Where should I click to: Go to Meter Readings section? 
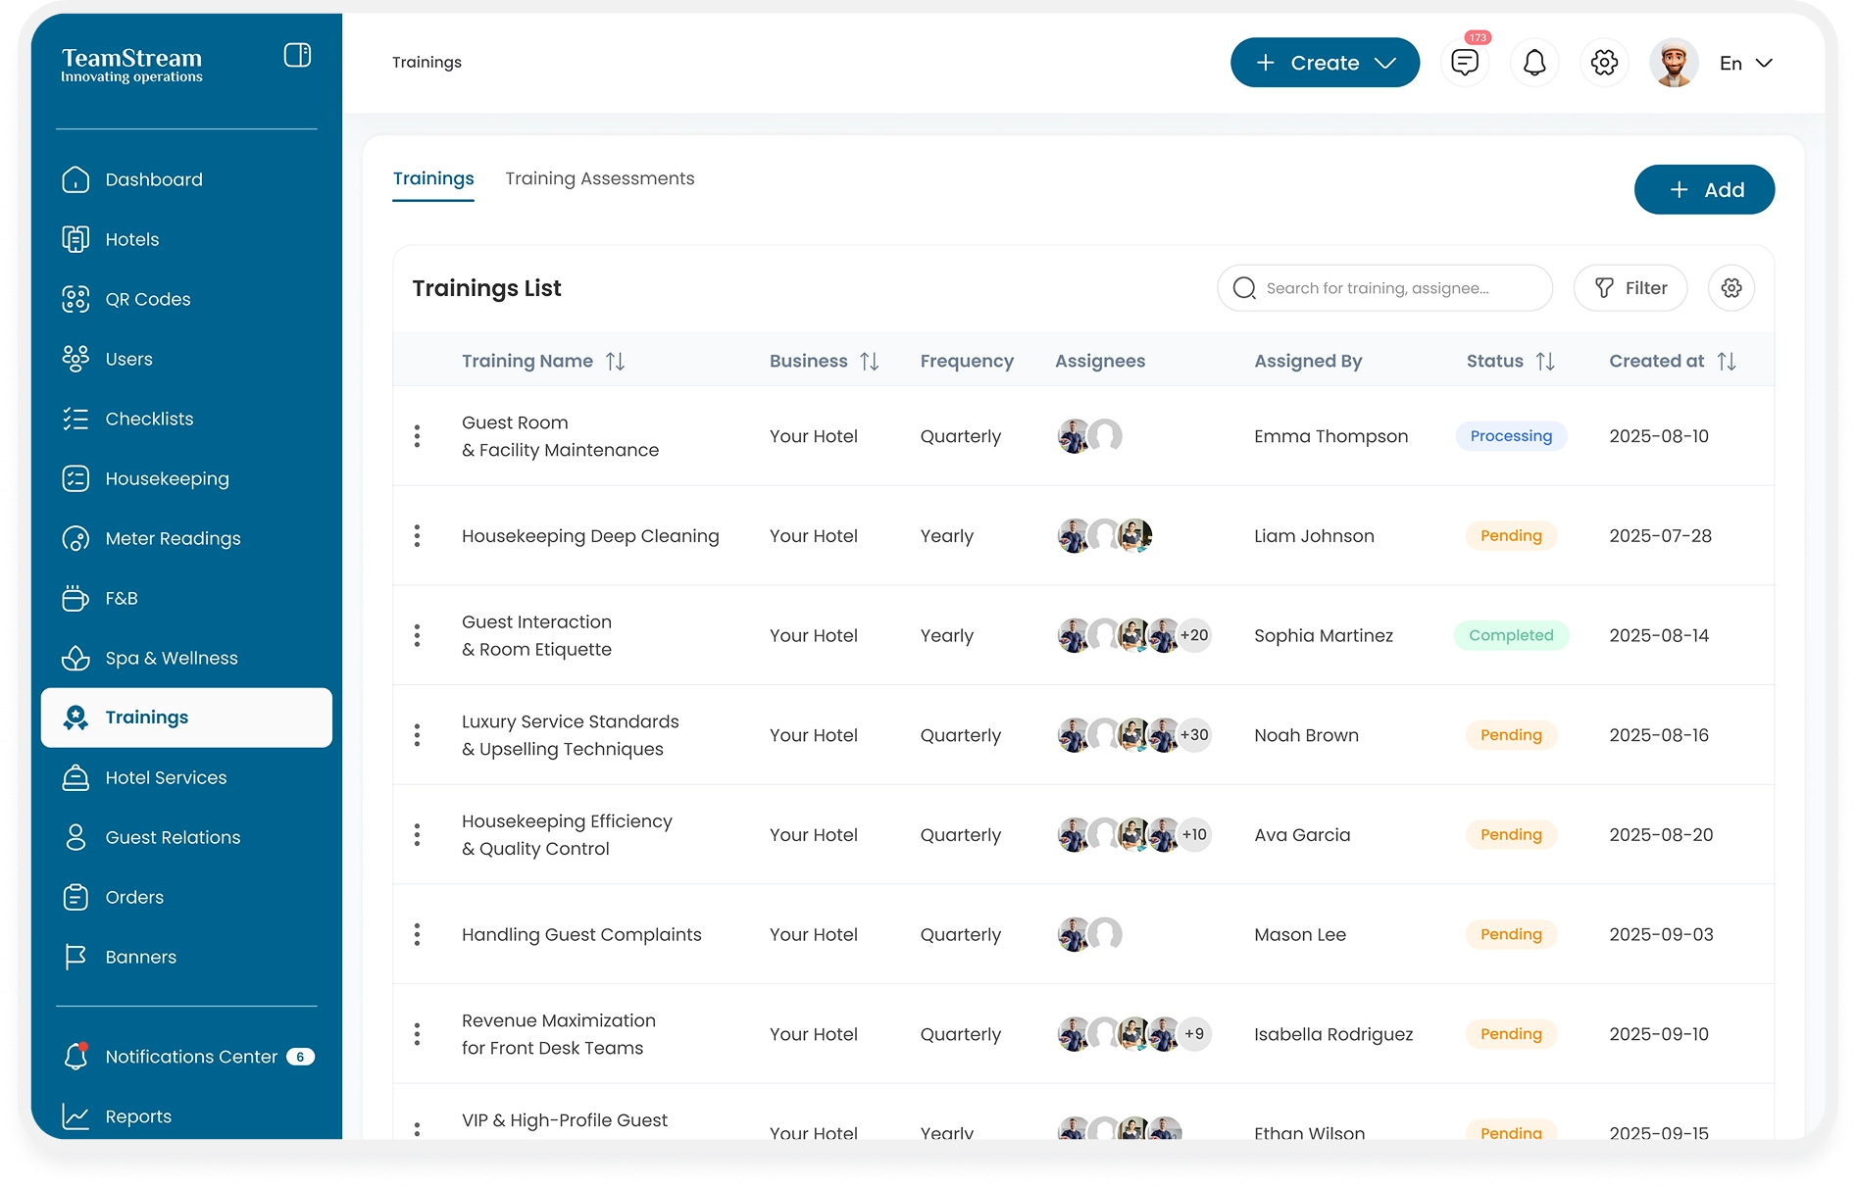pos(173,538)
